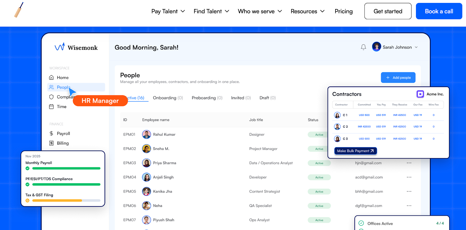Expand the Find Talent menu
The height and width of the screenshot is (230, 466).
[211, 11]
